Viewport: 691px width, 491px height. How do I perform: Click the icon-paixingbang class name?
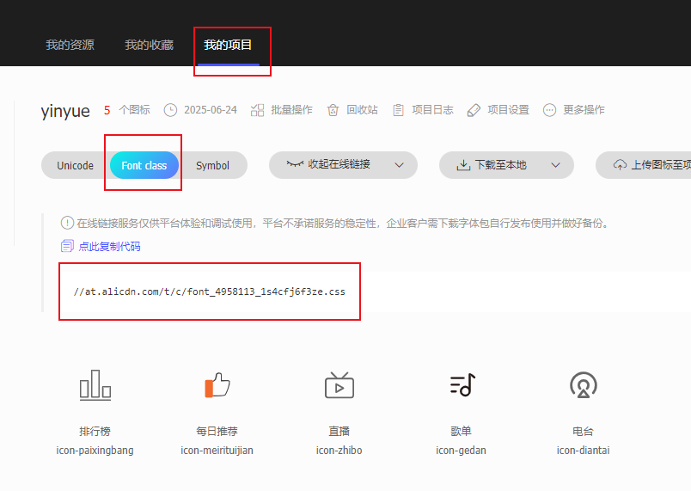pos(95,451)
